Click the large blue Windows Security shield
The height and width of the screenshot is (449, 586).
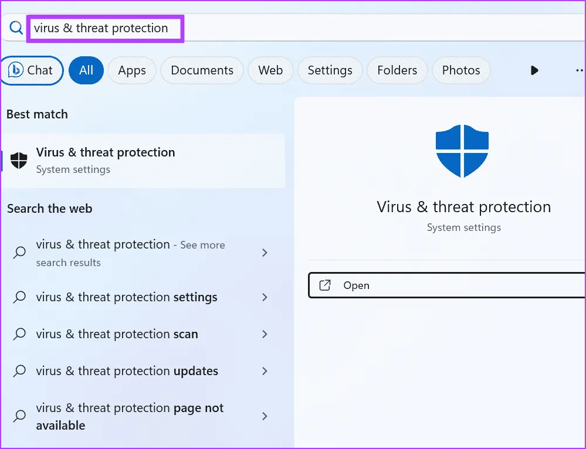coord(462,151)
